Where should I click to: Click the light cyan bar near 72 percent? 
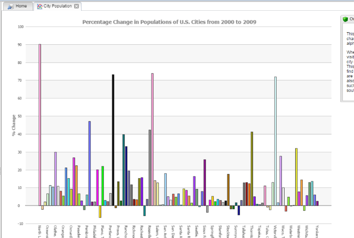(x=275, y=141)
